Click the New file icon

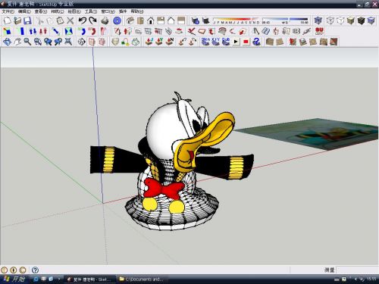[8, 20]
